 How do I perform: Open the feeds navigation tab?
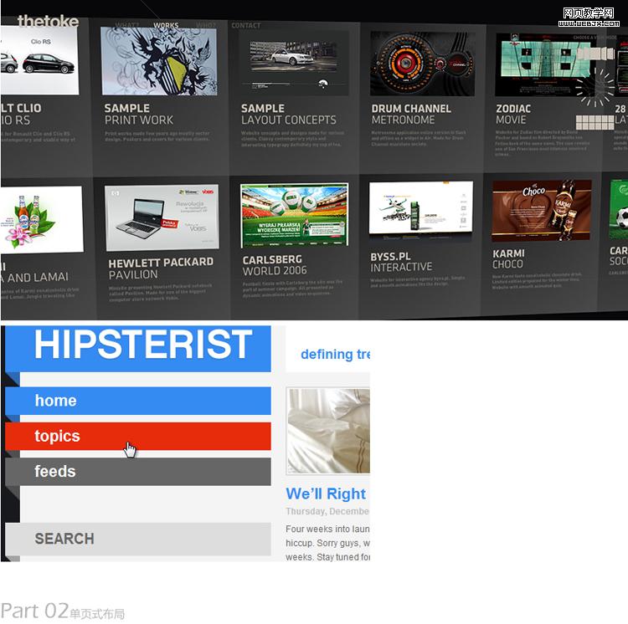(x=139, y=472)
